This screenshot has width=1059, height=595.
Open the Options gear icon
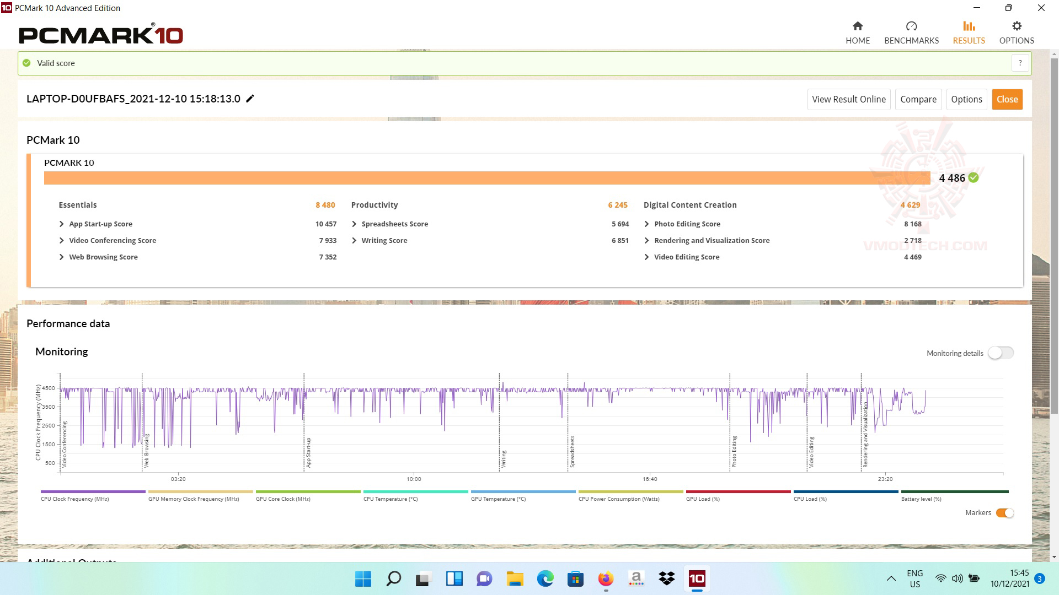(x=1017, y=26)
